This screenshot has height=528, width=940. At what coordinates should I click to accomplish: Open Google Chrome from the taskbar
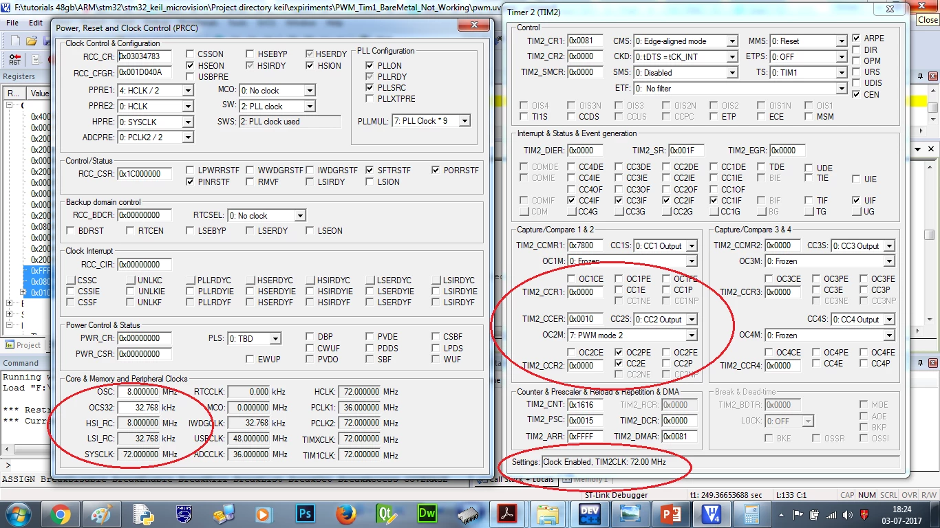point(60,514)
